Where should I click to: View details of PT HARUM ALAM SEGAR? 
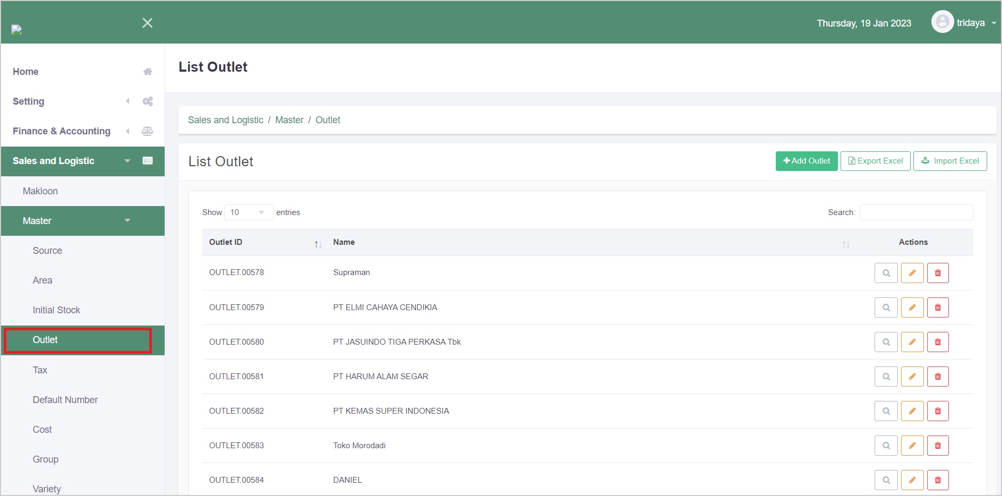coord(886,377)
